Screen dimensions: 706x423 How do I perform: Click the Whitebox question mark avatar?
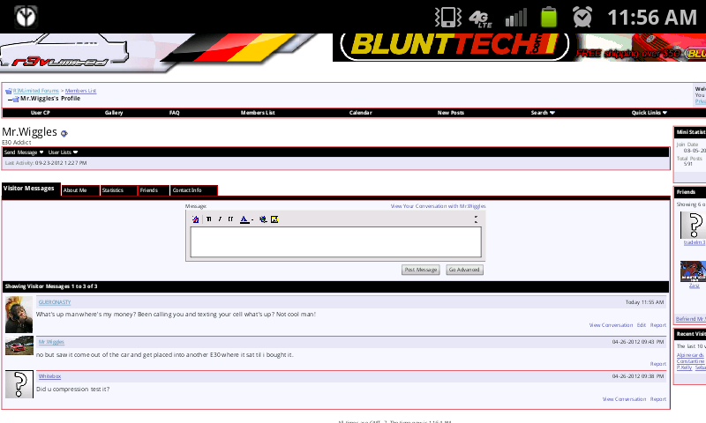[x=19, y=384]
